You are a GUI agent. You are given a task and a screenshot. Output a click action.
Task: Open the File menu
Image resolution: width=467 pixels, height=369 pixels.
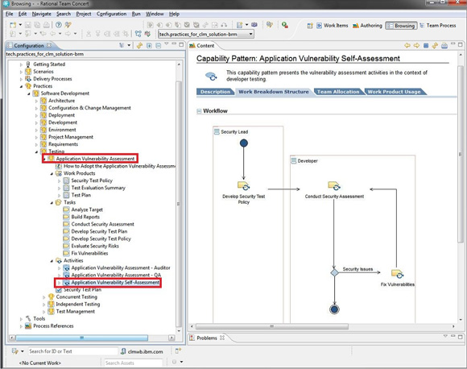pyautogui.click(x=9, y=14)
